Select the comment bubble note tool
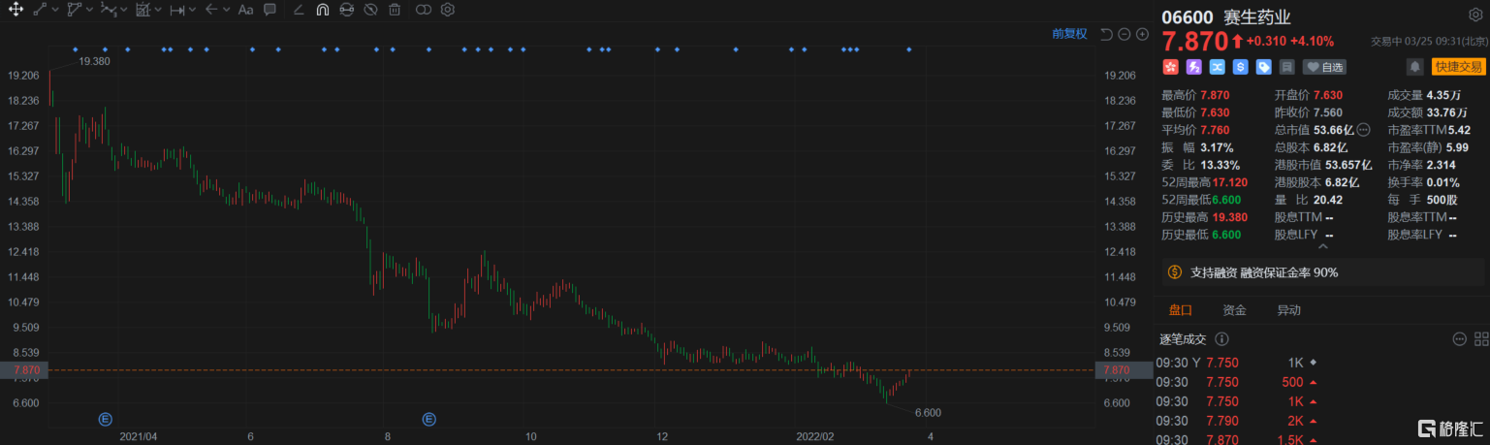Viewport: 1490px width, 445px height. pyautogui.click(x=269, y=10)
